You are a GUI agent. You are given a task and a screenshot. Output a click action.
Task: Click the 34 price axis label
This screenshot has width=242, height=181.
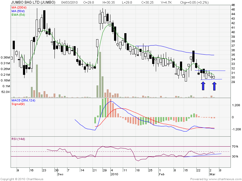pyautogui.click(x=233, y=59)
